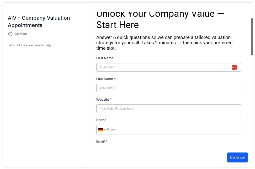The height and width of the screenshot is (169, 255).
Task: Click the "Last Name *" field label
Action: tap(106, 79)
